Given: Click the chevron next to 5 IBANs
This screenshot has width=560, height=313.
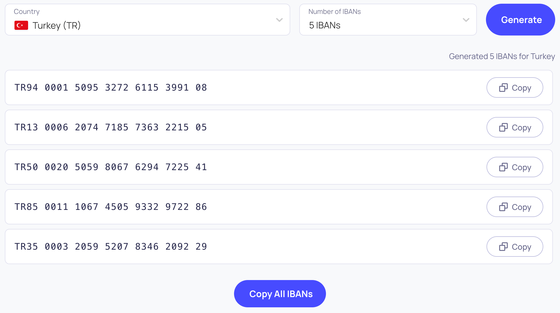Looking at the screenshot, I should pyautogui.click(x=466, y=20).
